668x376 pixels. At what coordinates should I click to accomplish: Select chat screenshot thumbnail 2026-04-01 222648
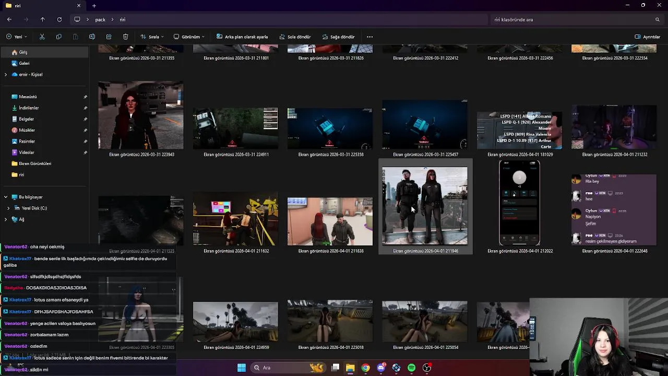tap(614, 210)
